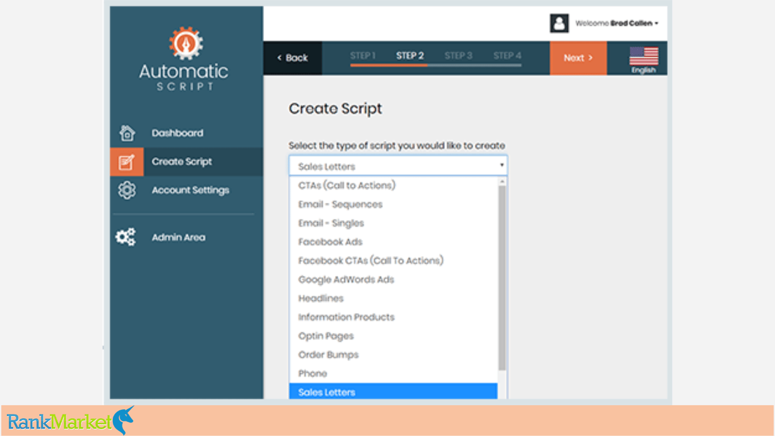Click the English language label

click(x=644, y=70)
